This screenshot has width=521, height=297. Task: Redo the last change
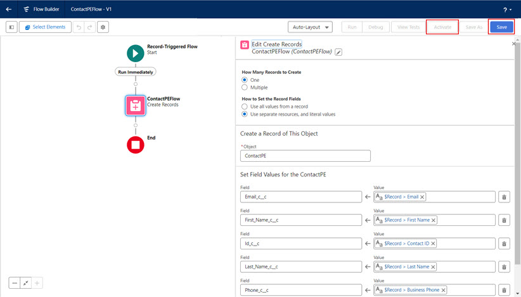coord(90,27)
